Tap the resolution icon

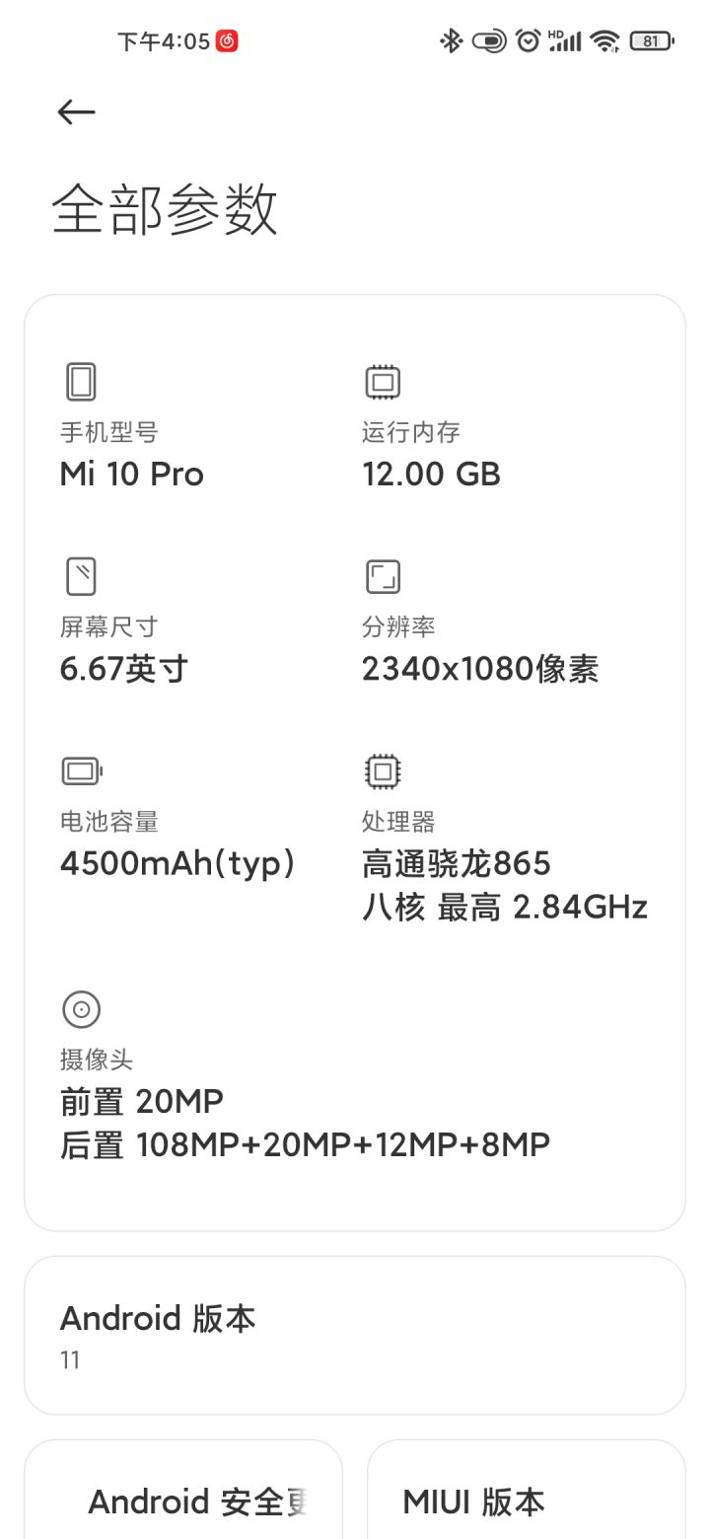[x=383, y=576]
